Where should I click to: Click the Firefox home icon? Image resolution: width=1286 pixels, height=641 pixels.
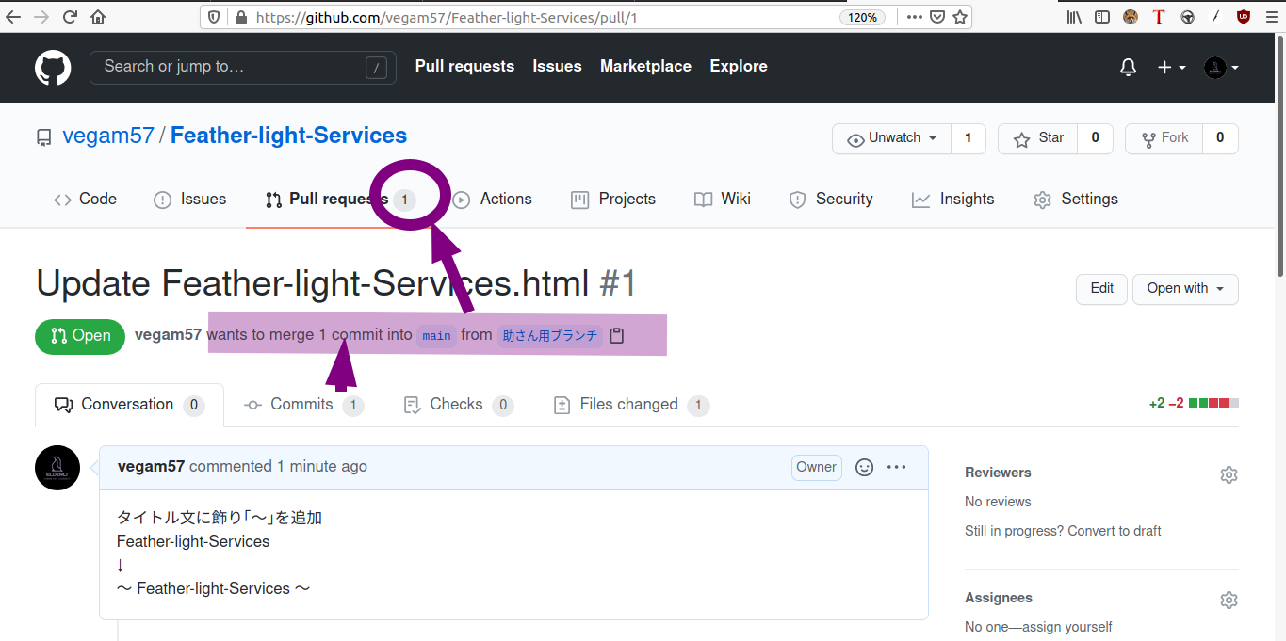pyautogui.click(x=98, y=17)
